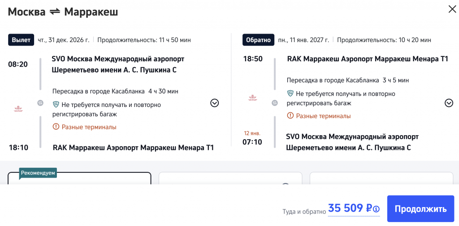
Task: Open price info icon next to 35 509 ₽
Action: tap(377, 209)
